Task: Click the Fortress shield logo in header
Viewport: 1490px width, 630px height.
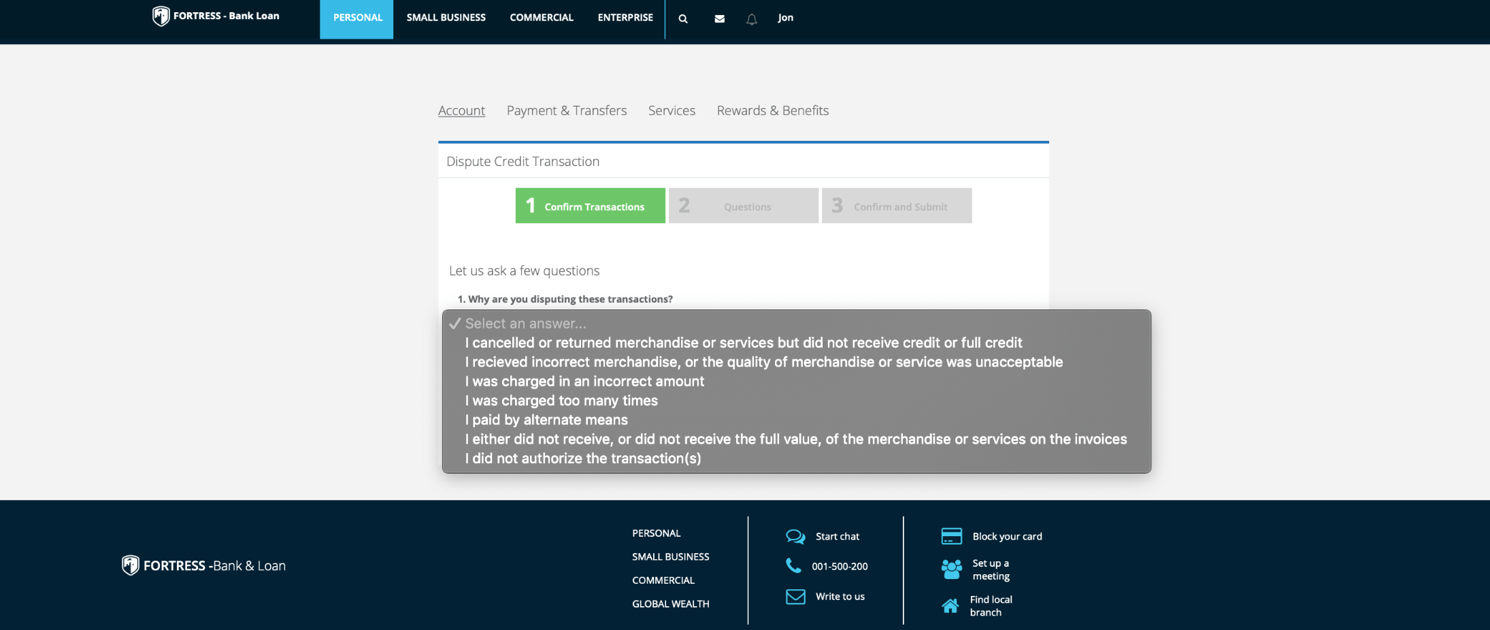Action: pyautogui.click(x=161, y=16)
